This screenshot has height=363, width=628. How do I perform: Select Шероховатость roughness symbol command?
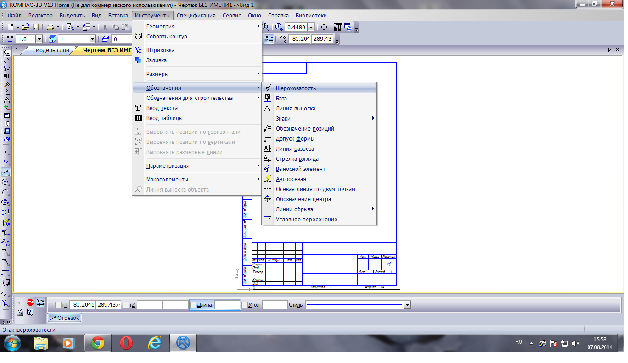(x=319, y=88)
